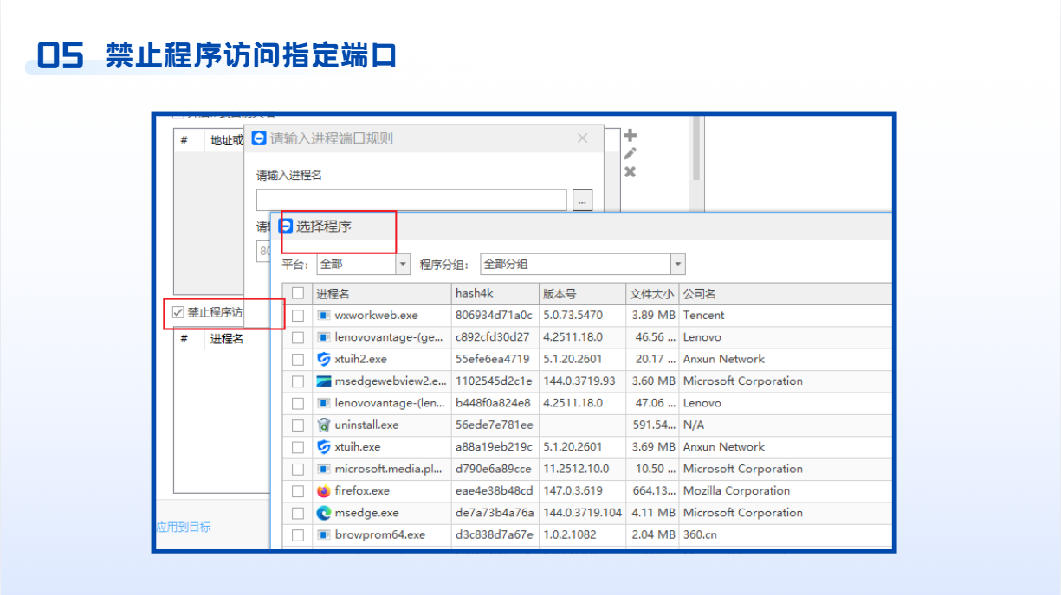Close the 请输入进程端口规则 dialog
Screen dimensions: 1061x595
tap(583, 138)
